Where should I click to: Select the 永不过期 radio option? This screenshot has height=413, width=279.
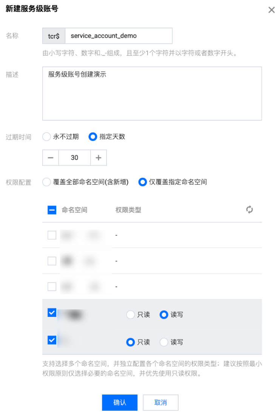point(47,137)
